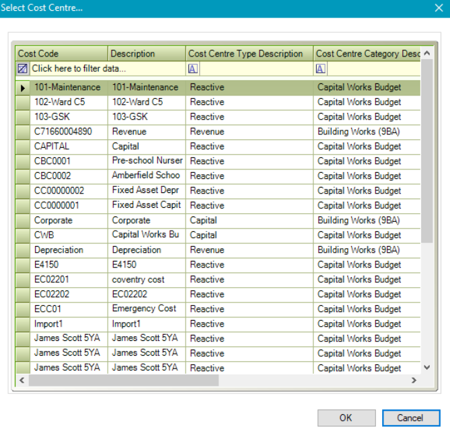This screenshot has height=435, width=450.
Task: Click the row selector beside Corporate
Action: pos(23,221)
